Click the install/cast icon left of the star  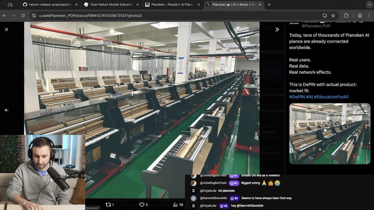[x=325, y=15]
